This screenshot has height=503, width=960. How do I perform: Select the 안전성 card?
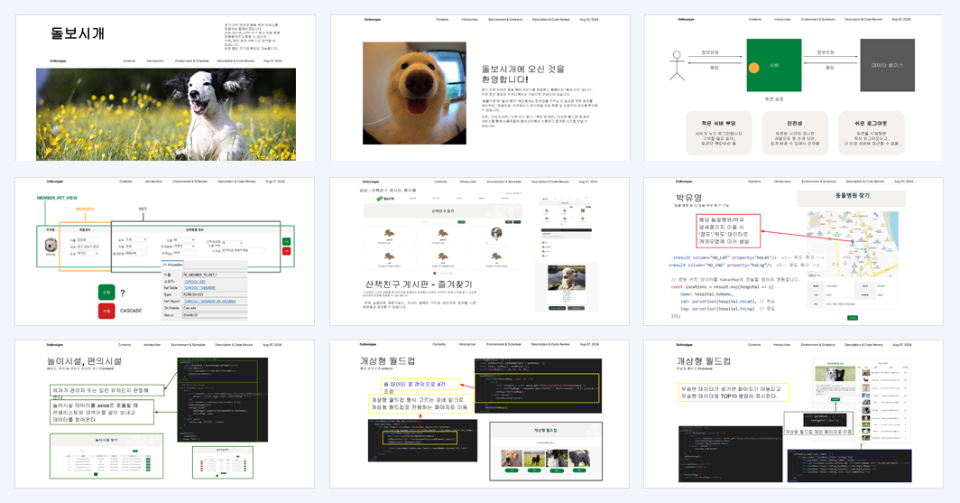(x=795, y=133)
